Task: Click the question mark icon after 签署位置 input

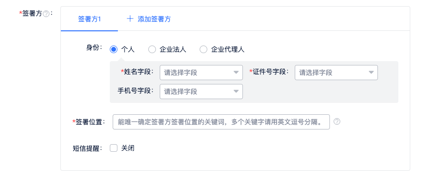Action: click(337, 122)
